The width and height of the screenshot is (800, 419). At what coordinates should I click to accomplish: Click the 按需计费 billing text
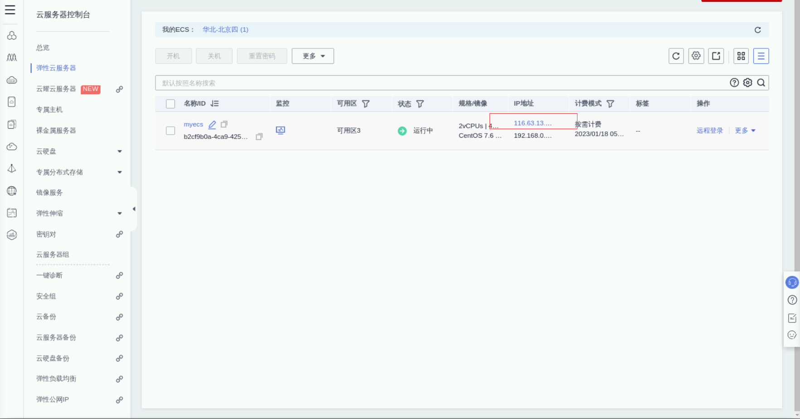pos(588,124)
